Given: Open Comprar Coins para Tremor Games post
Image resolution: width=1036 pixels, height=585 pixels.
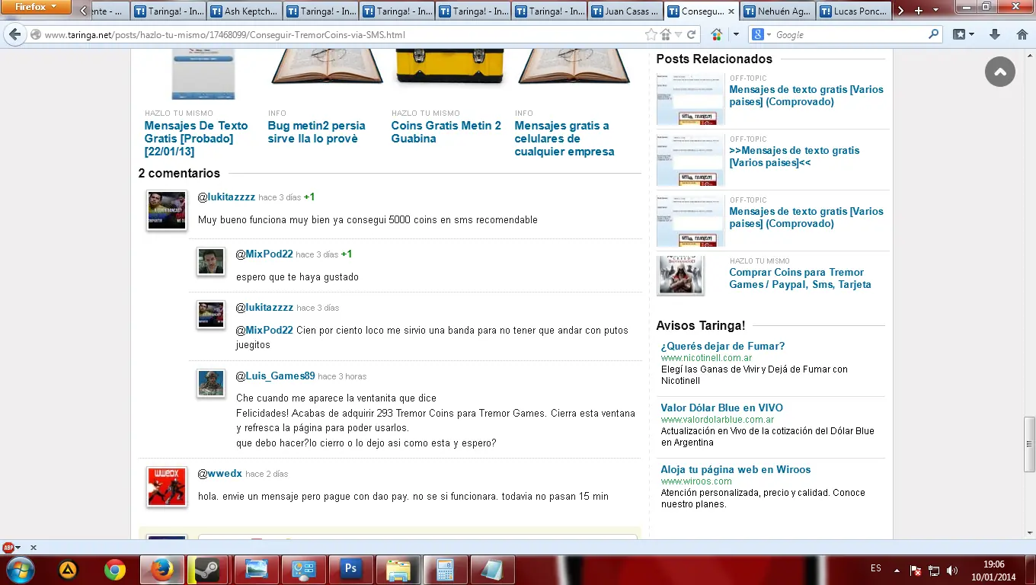Looking at the screenshot, I should click(x=800, y=278).
